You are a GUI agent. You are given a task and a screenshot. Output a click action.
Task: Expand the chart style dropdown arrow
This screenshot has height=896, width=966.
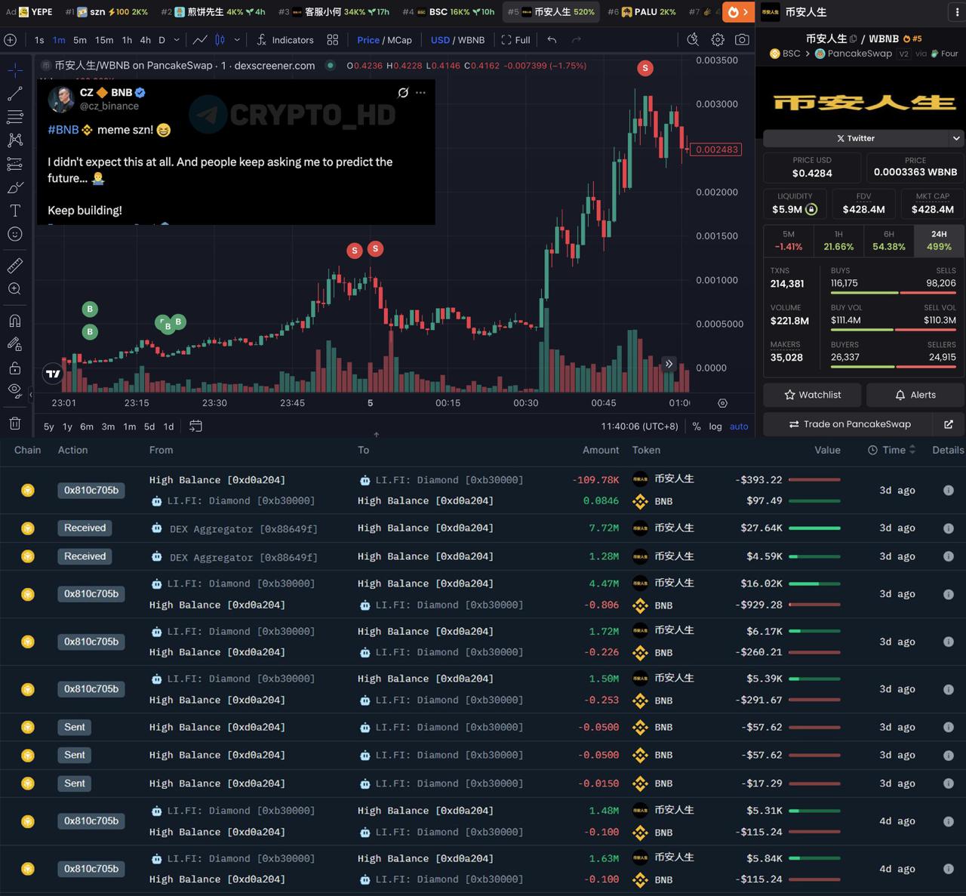tap(237, 40)
